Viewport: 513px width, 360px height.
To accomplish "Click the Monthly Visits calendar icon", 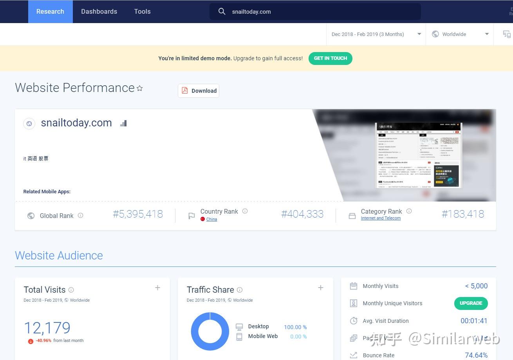I will (354, 286).
